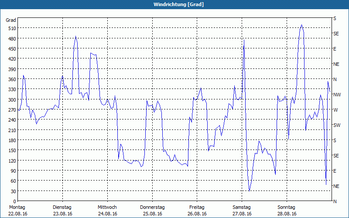Select the '480' y-axis value

click(x=12, y=39)
